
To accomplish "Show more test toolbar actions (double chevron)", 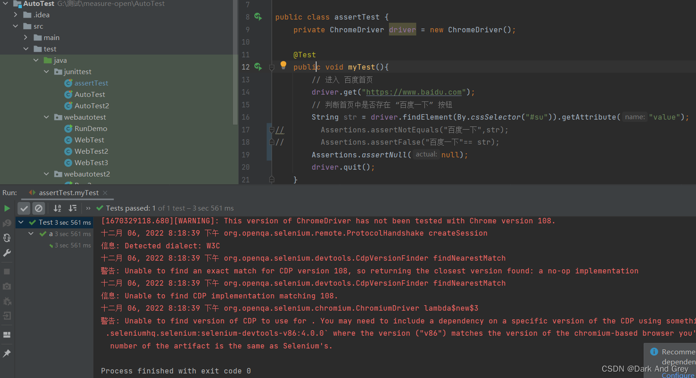I will pos(88,208).
